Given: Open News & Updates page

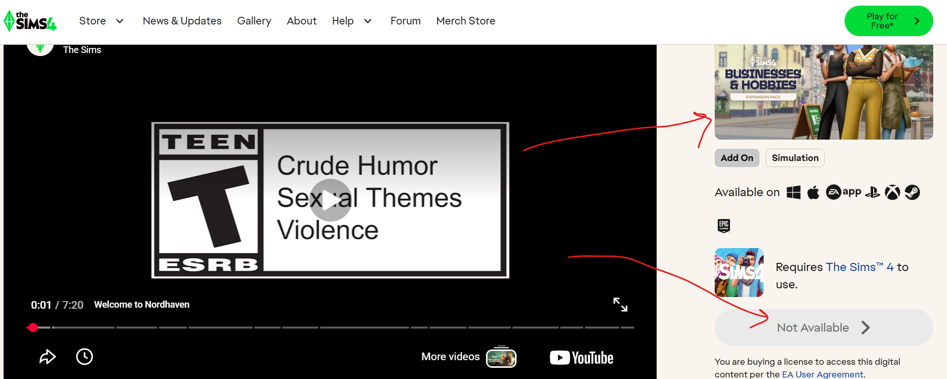Looking at the screenshot, I should 182,21.
